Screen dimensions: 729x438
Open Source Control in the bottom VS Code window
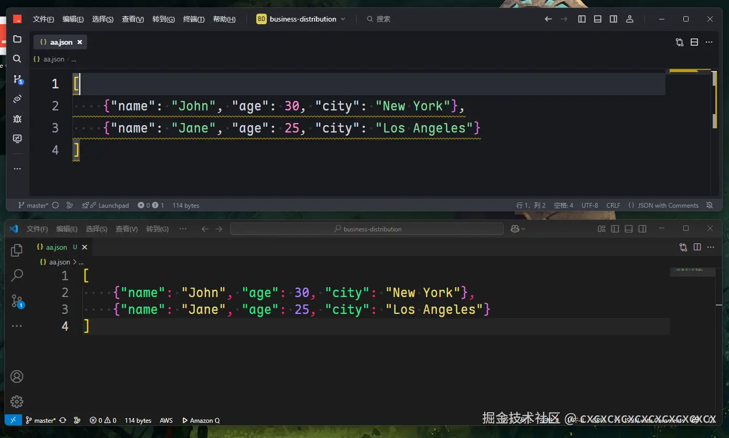pyautogui.click(x=17, y=301)
